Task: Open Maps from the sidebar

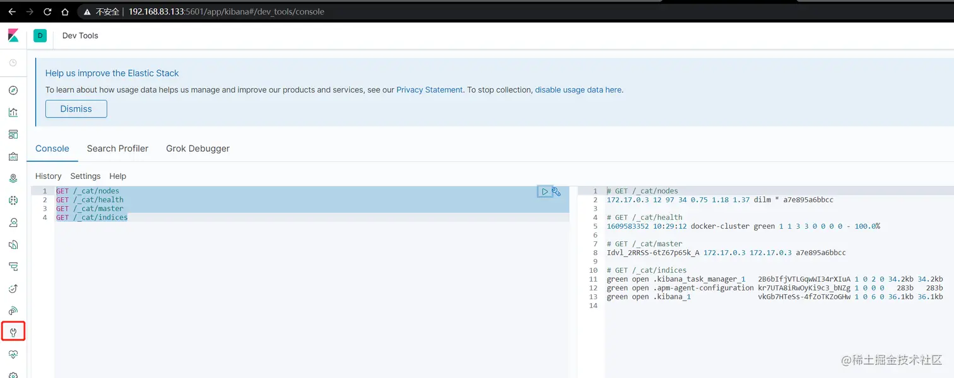Action: [x=13, y=178]
